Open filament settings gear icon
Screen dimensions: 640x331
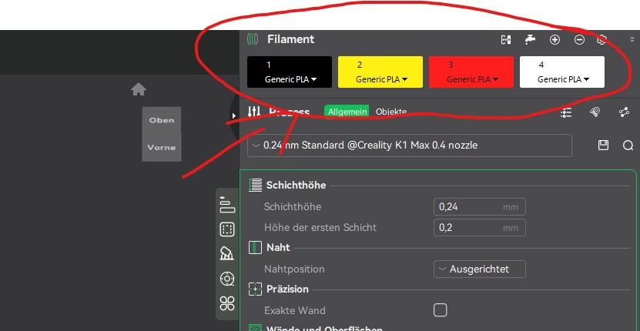tap(602, 39)
